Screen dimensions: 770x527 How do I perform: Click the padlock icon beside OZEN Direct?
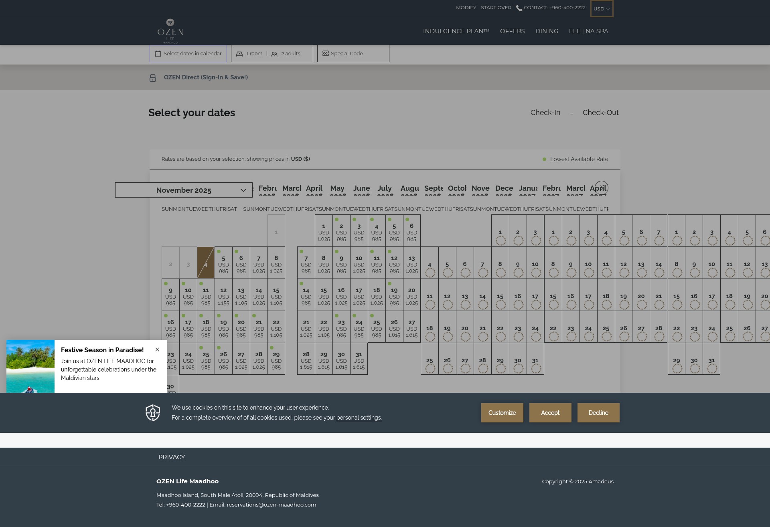point(153,78)
